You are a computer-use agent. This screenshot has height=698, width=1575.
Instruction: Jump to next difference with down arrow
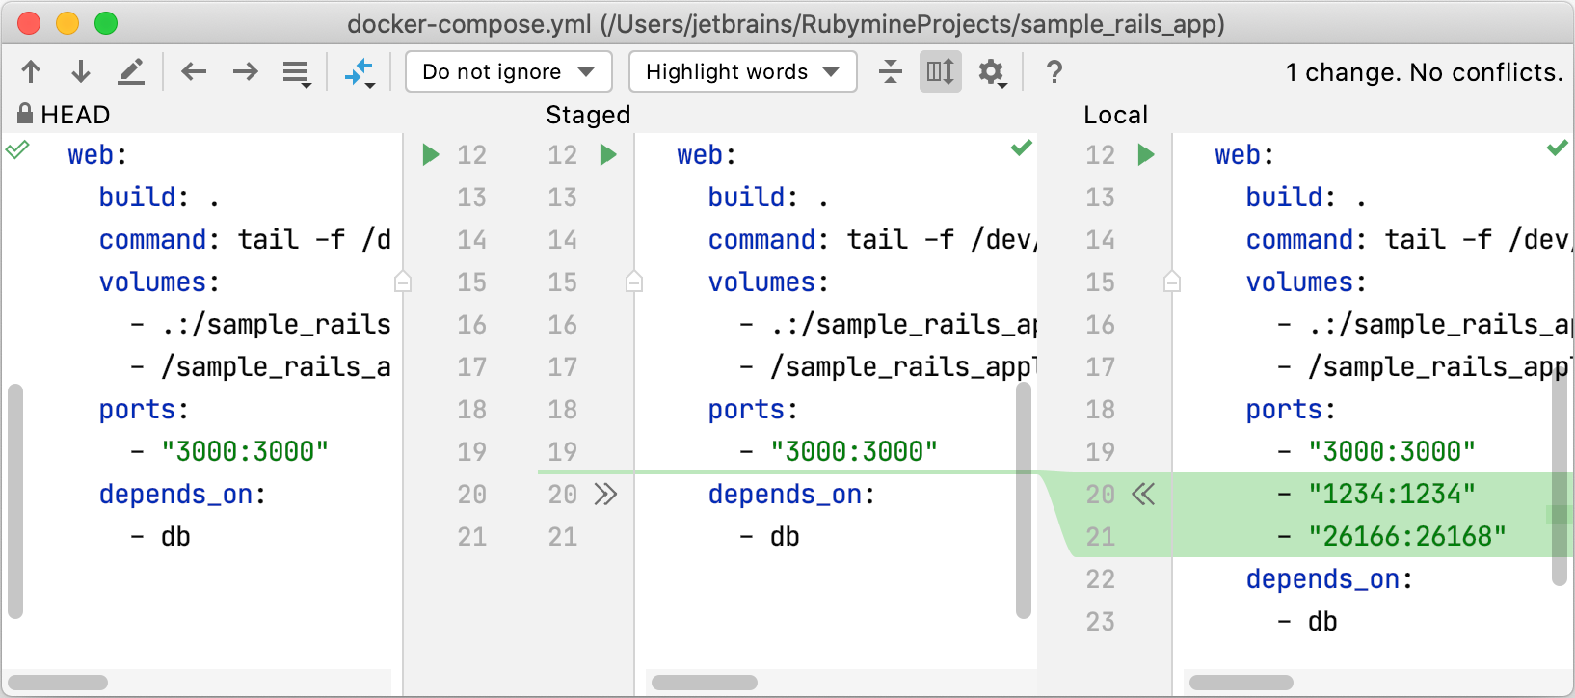(x=81, y=71)
